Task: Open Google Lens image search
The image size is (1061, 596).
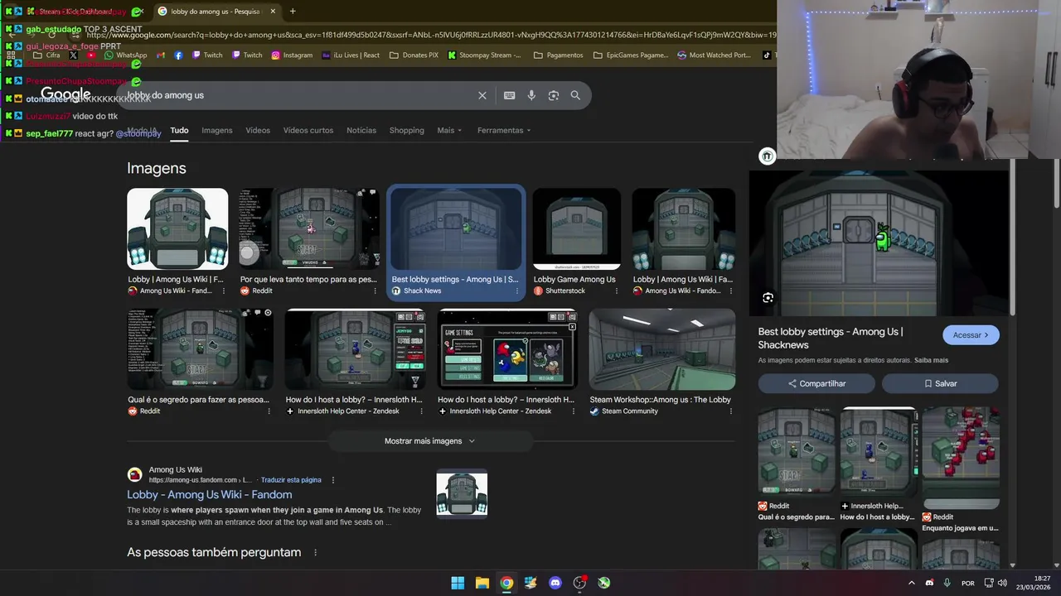Action: point(554,95)
